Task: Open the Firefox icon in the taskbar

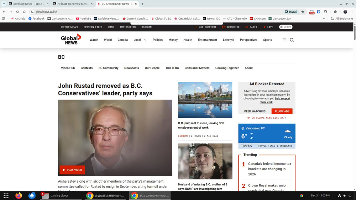Action: 19,195
